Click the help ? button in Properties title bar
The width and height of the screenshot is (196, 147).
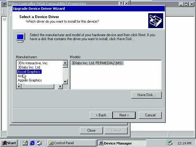(x=121, y=3)
